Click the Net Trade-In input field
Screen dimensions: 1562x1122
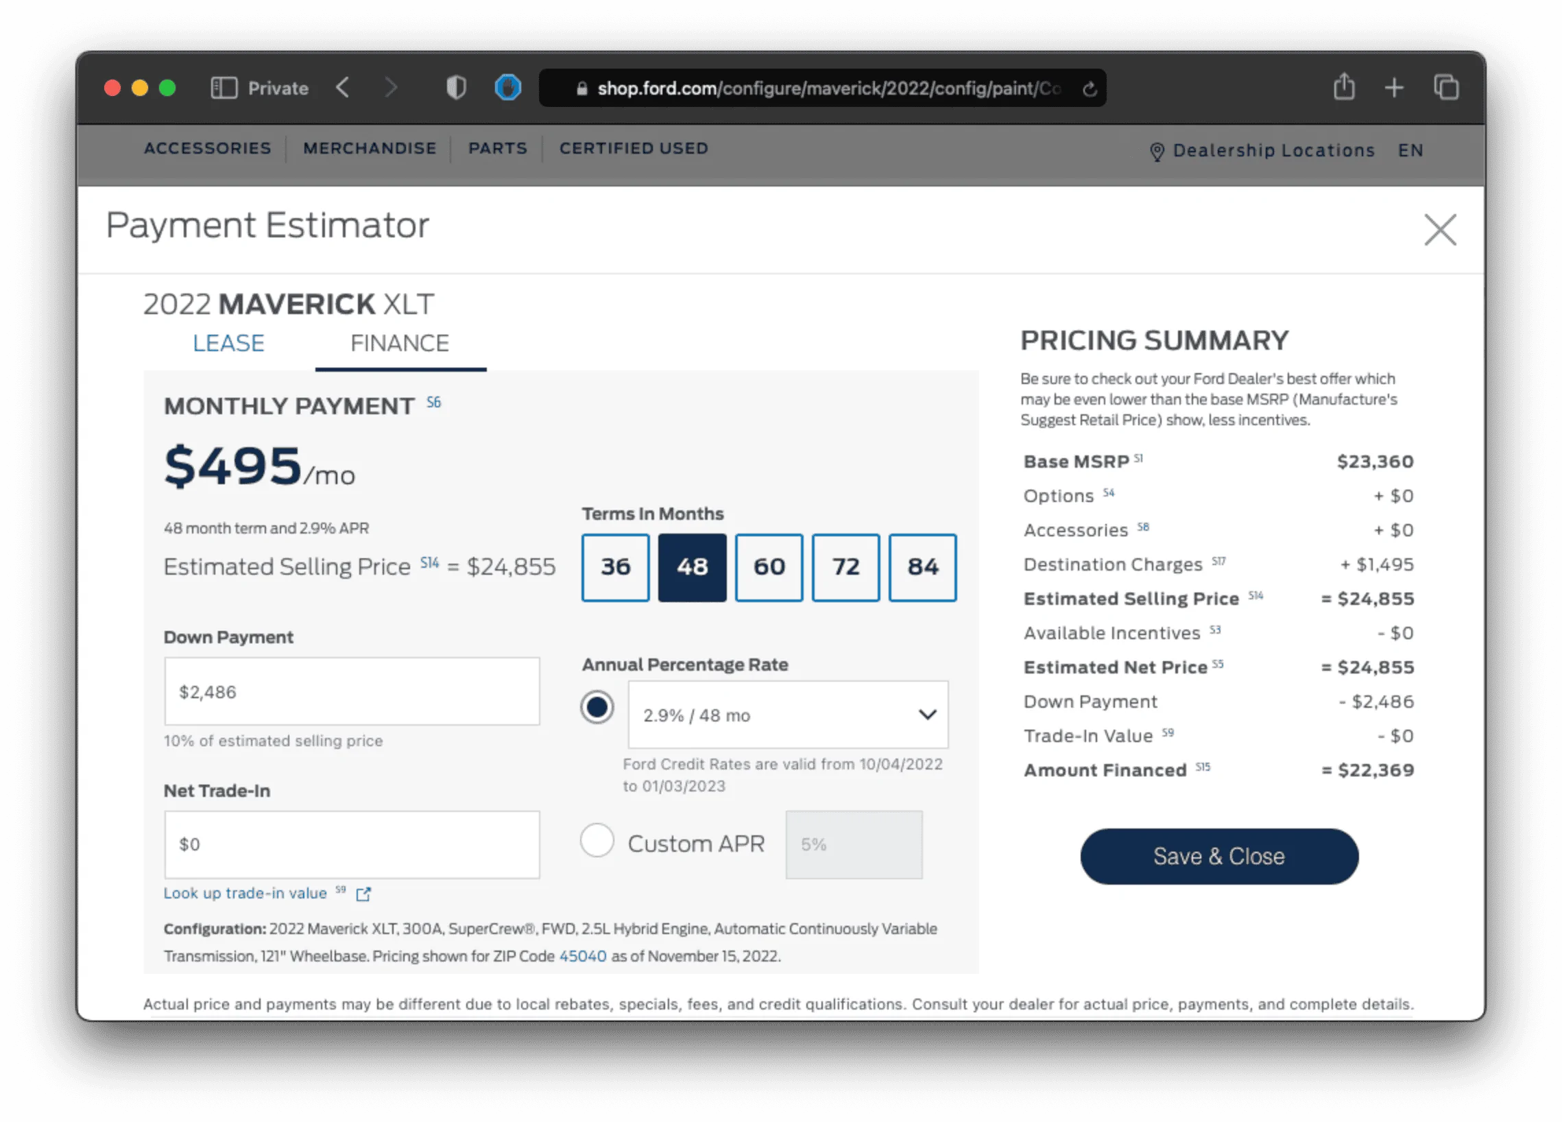352,844
